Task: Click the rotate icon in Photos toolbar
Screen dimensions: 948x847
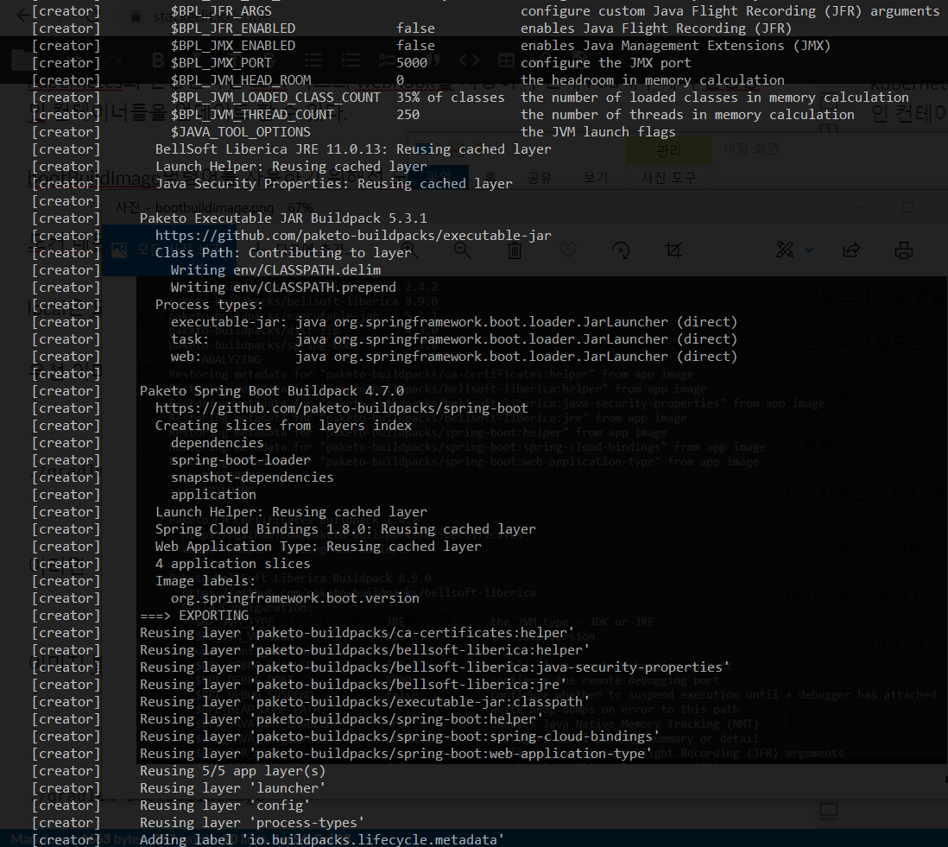Action: click(621, 250)
